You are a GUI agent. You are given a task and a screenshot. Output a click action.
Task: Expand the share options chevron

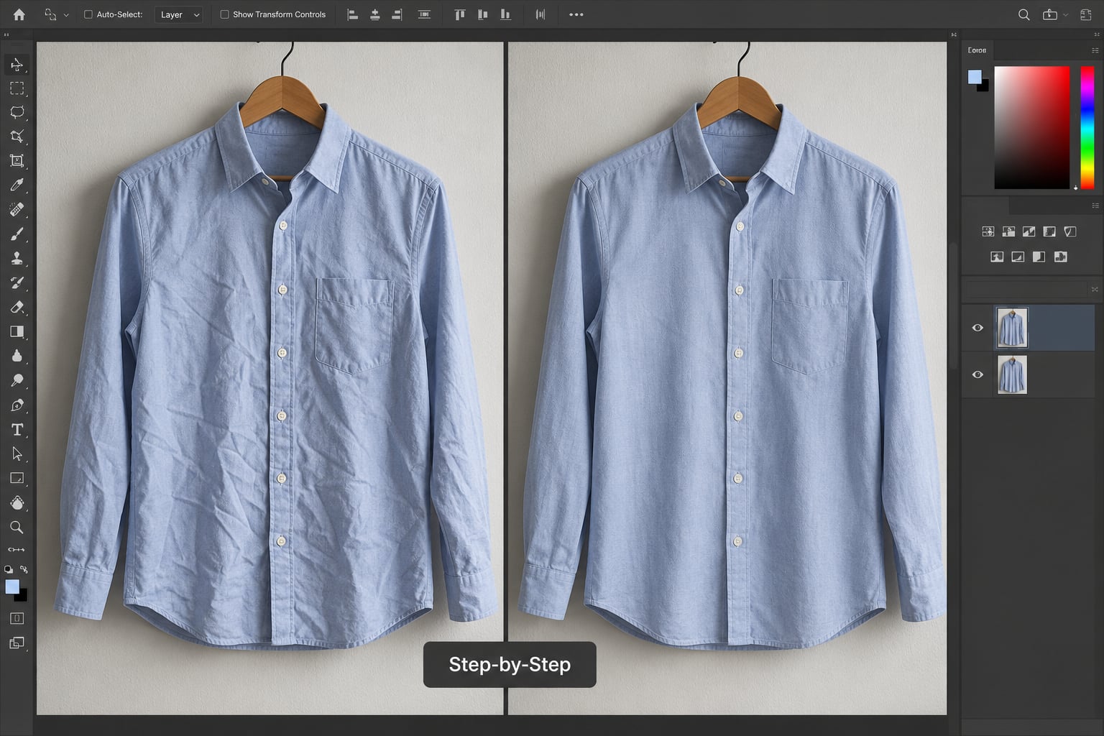click(x=1065, y=15)
